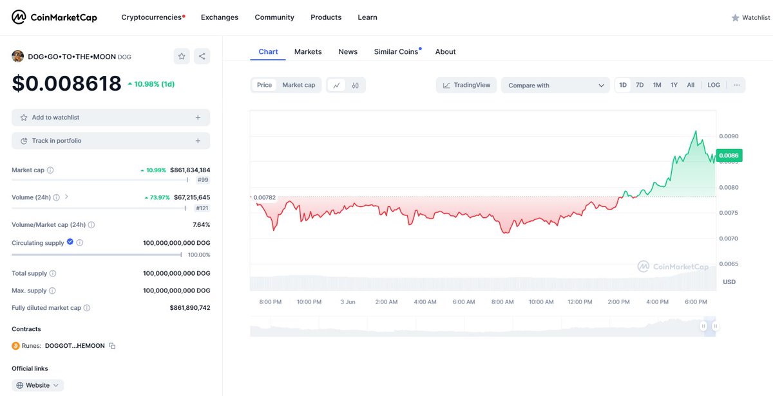Screen dimensions: 773x396
Task: Open the Community menu
Action: (x=274, y=17)
